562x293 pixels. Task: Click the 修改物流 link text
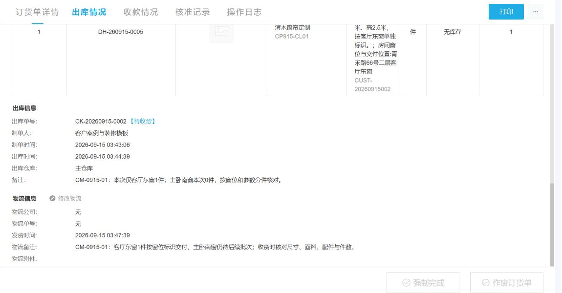[69, 198]
